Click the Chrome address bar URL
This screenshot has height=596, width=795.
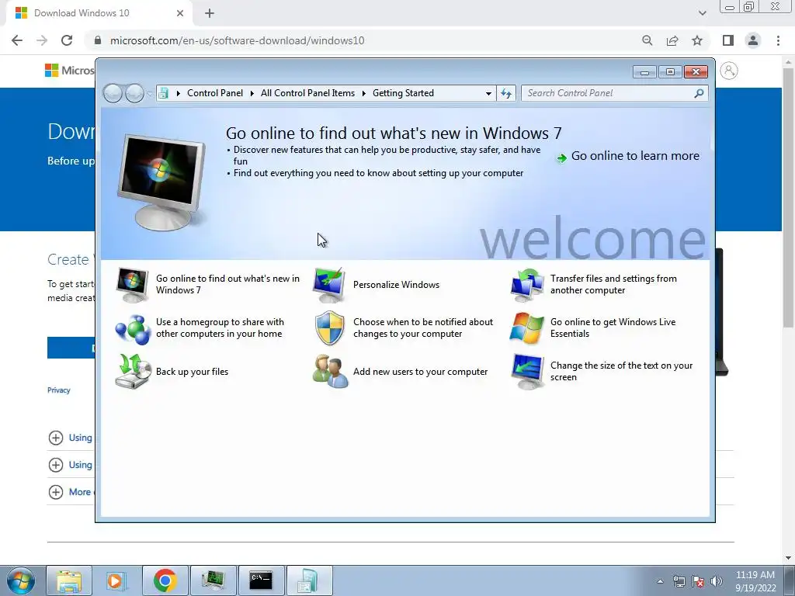coord(237,40)
